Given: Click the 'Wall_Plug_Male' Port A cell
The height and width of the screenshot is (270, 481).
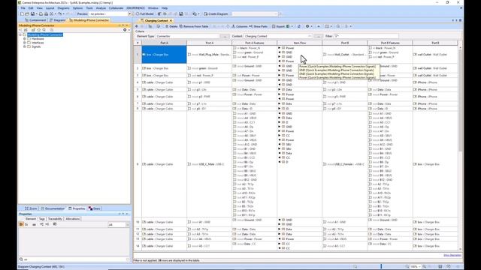Looking at the screenshot, I should 209,55.
